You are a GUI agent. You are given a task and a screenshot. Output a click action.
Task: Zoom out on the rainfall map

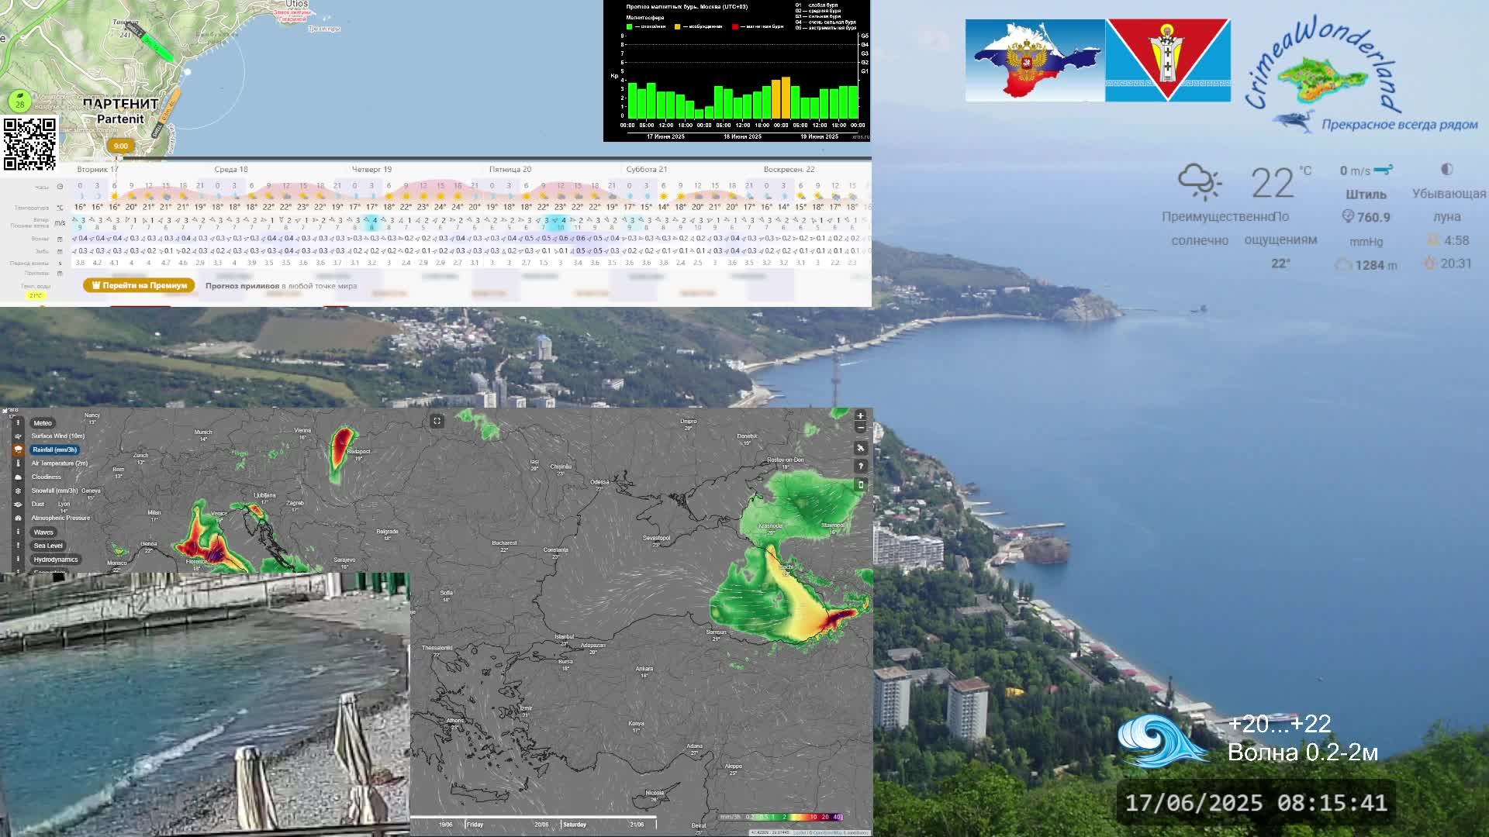point(860,428)
